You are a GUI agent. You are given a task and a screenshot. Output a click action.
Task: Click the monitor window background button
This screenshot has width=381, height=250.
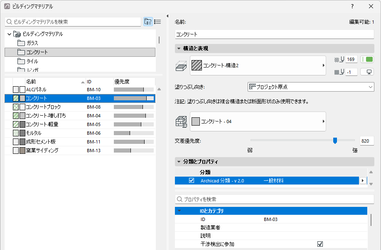click(367, 72)
